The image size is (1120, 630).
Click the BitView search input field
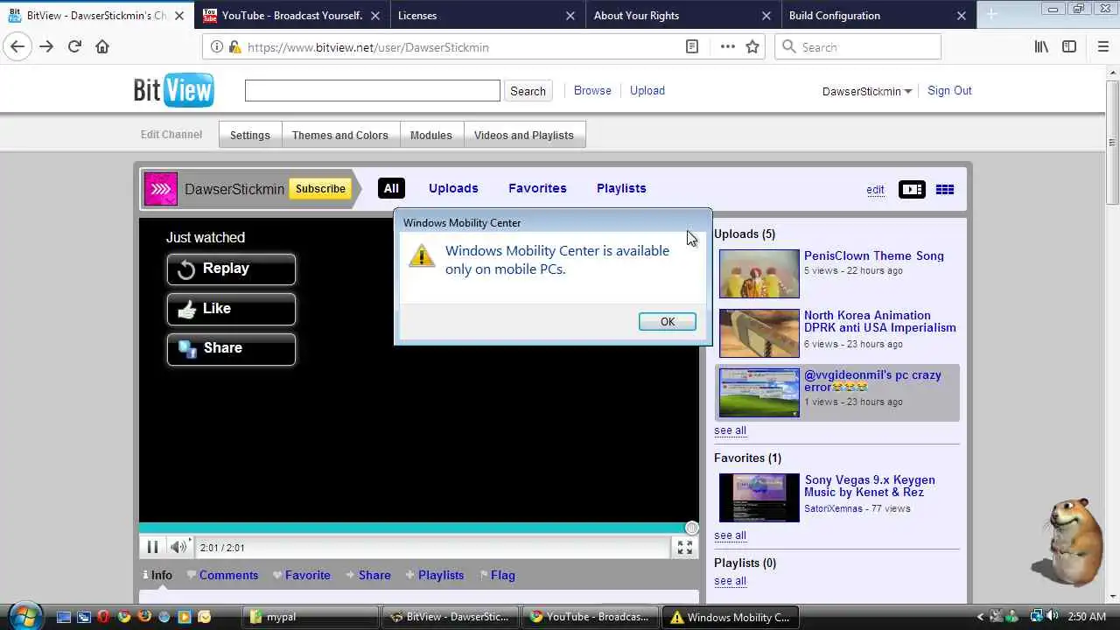click(373, 90)
